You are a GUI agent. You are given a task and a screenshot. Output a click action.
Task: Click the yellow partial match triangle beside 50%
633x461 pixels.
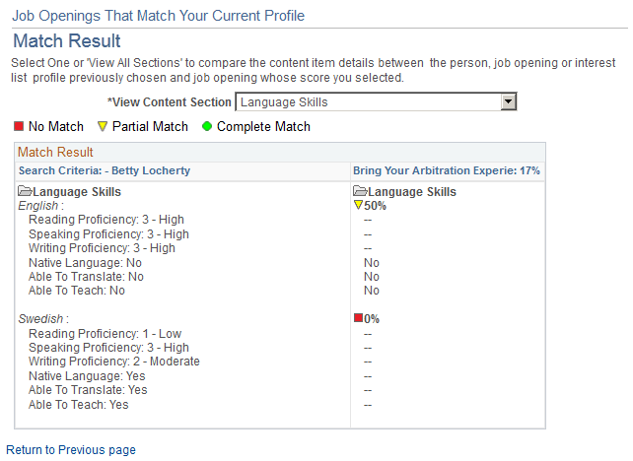pos(359,206)
